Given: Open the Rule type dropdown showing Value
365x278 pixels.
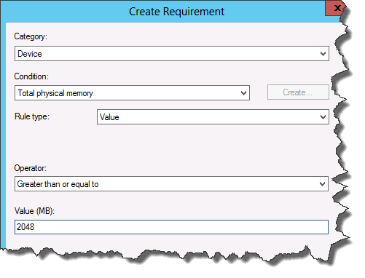Looking at the screenshot, I should pos(213,117).
